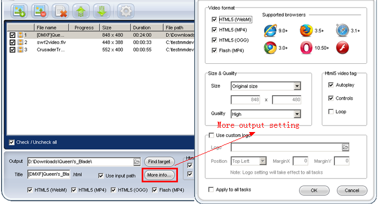The height and width of the screenshot is (204, 378).
Task: Enable Apply to all tasks
Action: 211,189
